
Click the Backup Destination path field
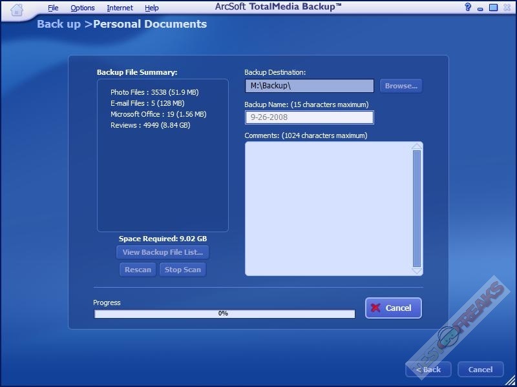309,86
